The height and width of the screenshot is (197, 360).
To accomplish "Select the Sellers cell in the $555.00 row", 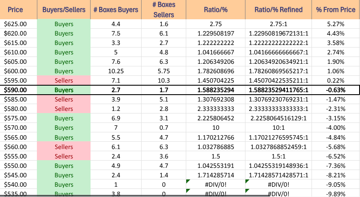I will click(x=64, y=156).
